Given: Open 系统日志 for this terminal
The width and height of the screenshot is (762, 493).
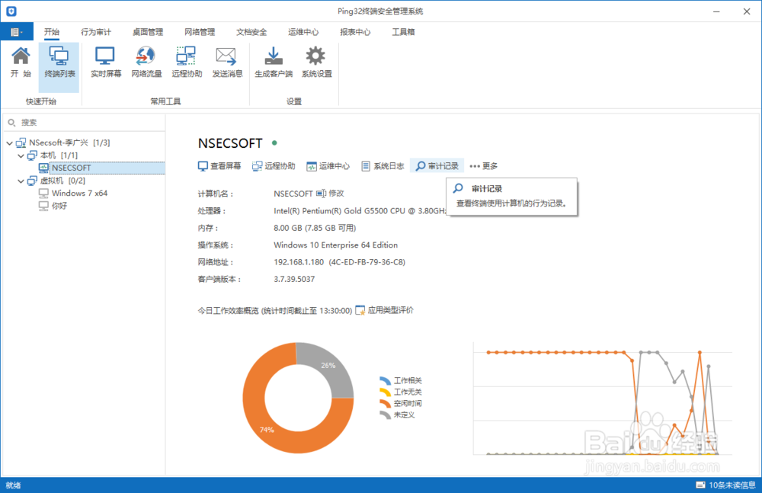Looking at the screenshot, I should click(383, 166).
